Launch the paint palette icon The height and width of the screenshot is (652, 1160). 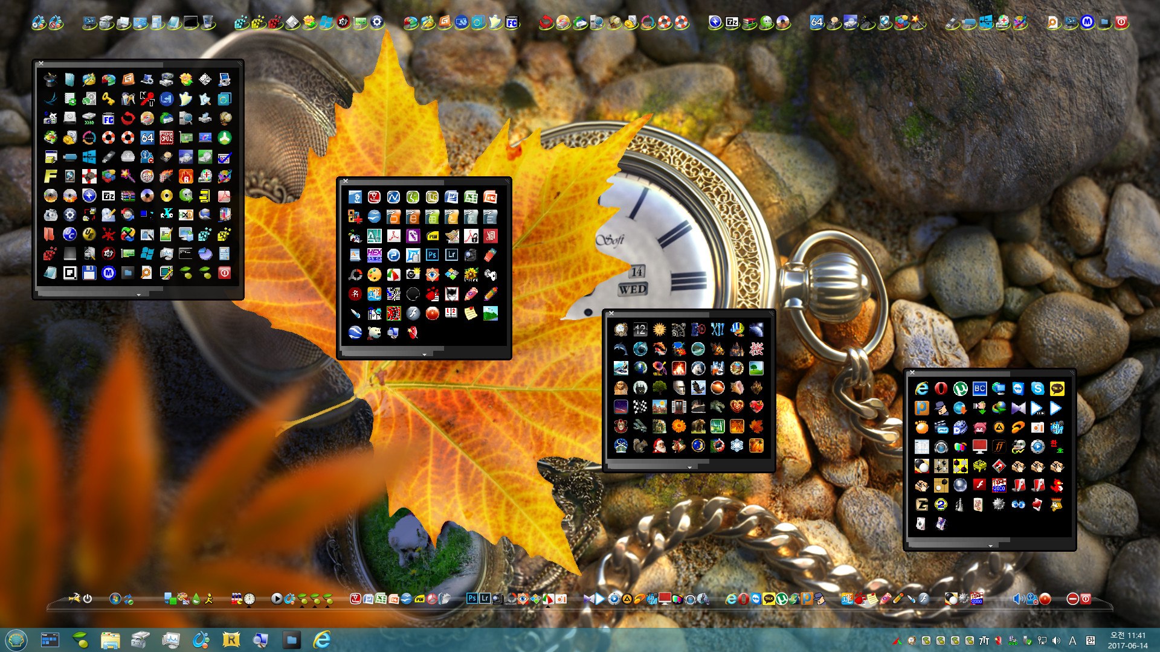(x=374, y=274)
